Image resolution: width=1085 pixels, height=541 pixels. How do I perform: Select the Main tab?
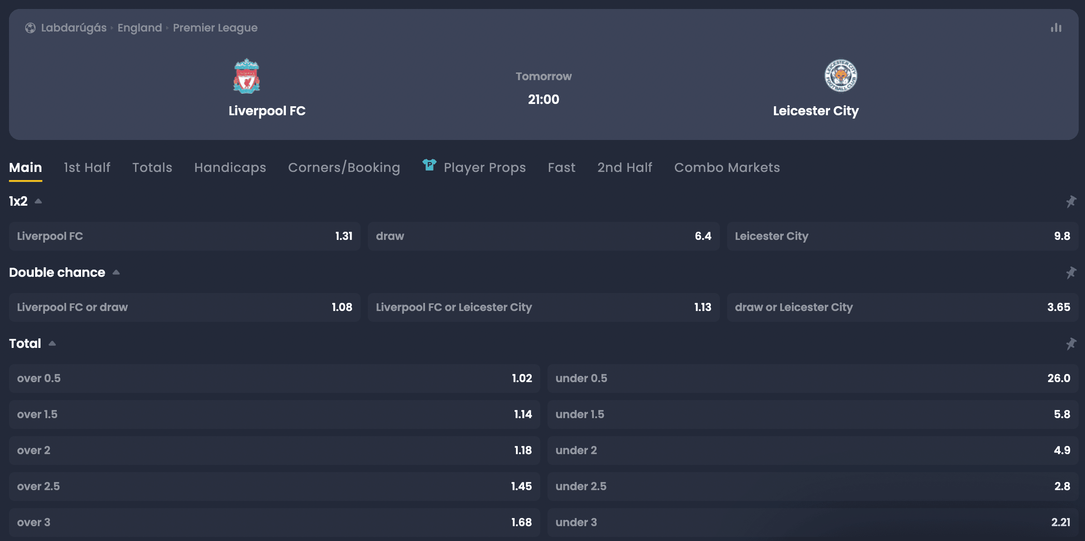click(26, 167)
